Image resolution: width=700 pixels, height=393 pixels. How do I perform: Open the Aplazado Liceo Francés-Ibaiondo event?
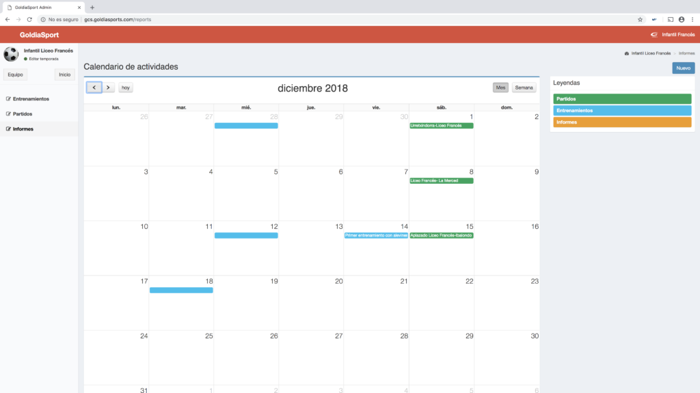coord(441,235)
